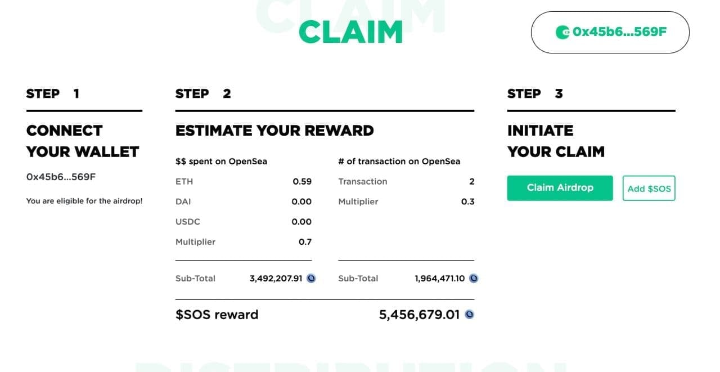Screen dimensions: 720x372
Task: Click the ETH spent value 0.59
Action: pos(302,181)
